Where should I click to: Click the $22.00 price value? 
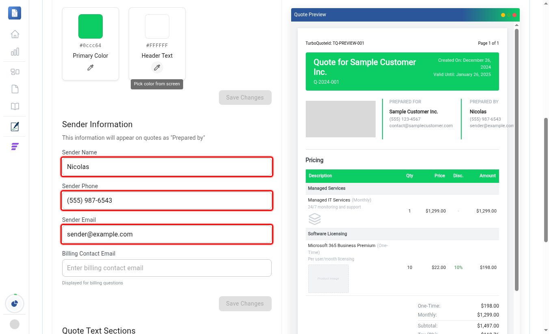[x=439, y=267]
